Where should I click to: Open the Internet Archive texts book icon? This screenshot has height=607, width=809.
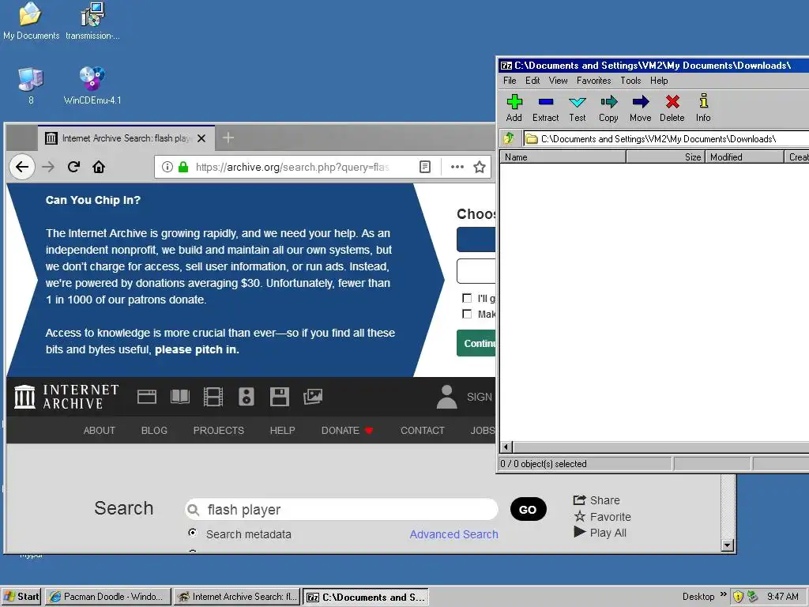coord(180,397)
